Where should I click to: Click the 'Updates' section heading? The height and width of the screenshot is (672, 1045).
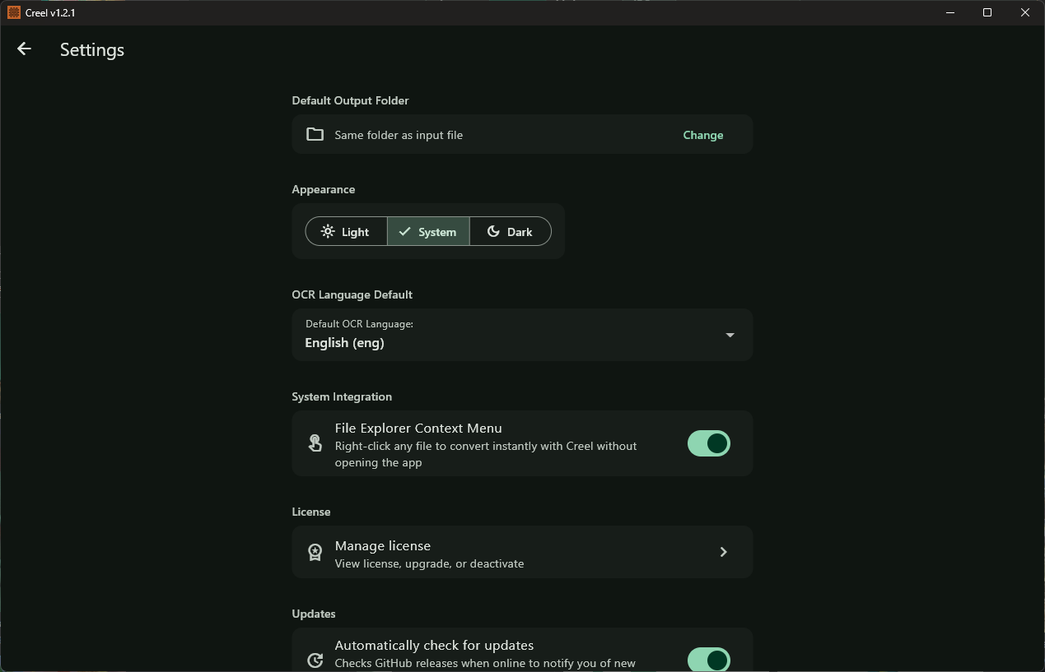314,614
